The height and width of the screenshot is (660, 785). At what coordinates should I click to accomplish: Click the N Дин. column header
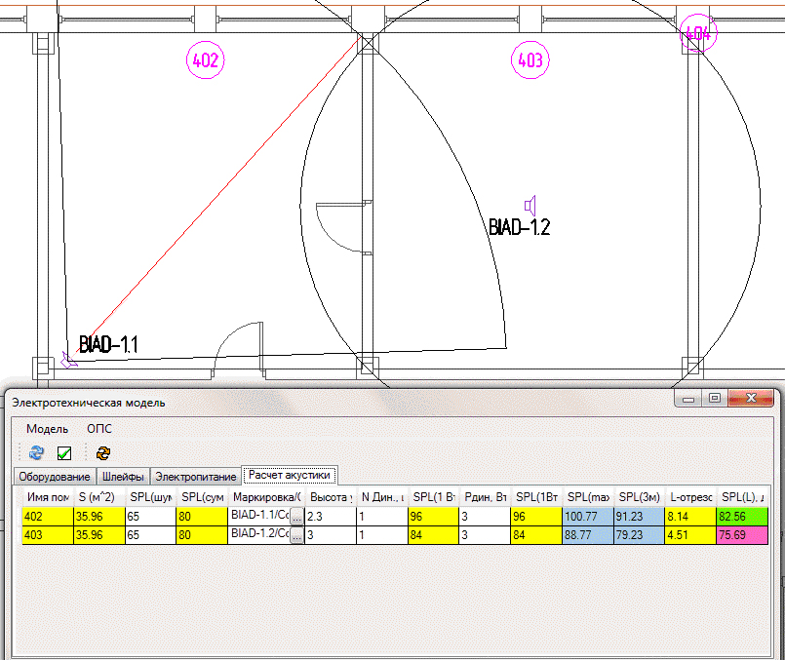(x=382, y=497)
